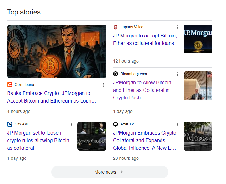
Task: Open 'JPMorgan Embraces Crypto Collateral' headline
Action: 144,140
